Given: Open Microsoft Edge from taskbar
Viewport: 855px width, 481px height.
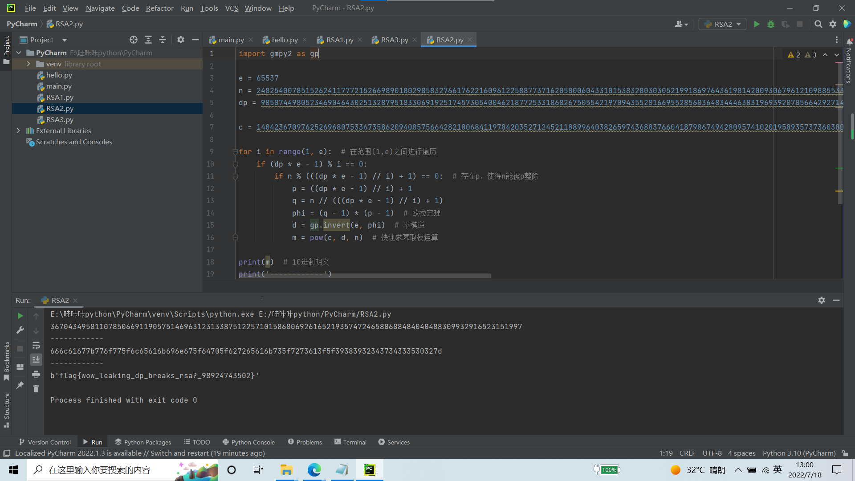Looking at the screenshot, I should [x=314, y=470].
